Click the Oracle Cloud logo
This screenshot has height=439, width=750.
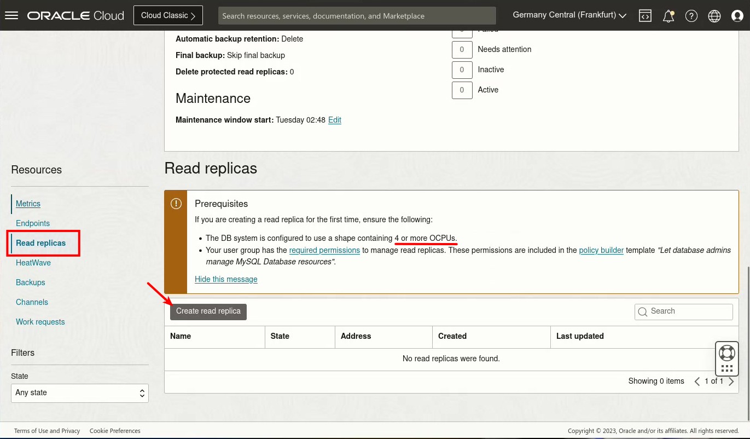click(x=75, y=15)
